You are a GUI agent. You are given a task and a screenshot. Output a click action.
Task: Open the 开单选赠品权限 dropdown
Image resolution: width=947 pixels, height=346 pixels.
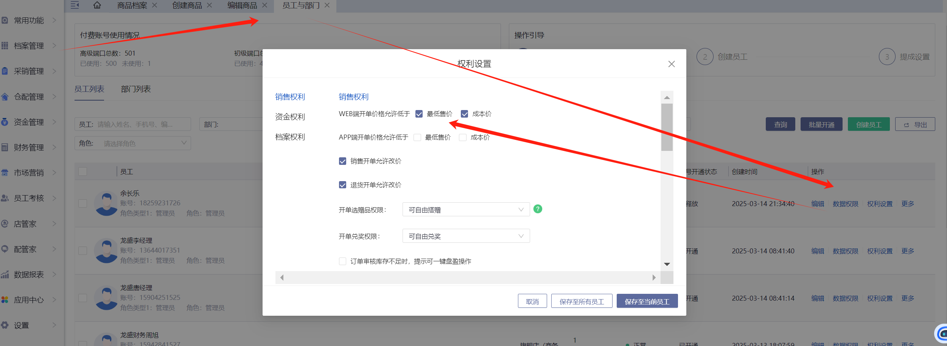(x=466, y=209)
